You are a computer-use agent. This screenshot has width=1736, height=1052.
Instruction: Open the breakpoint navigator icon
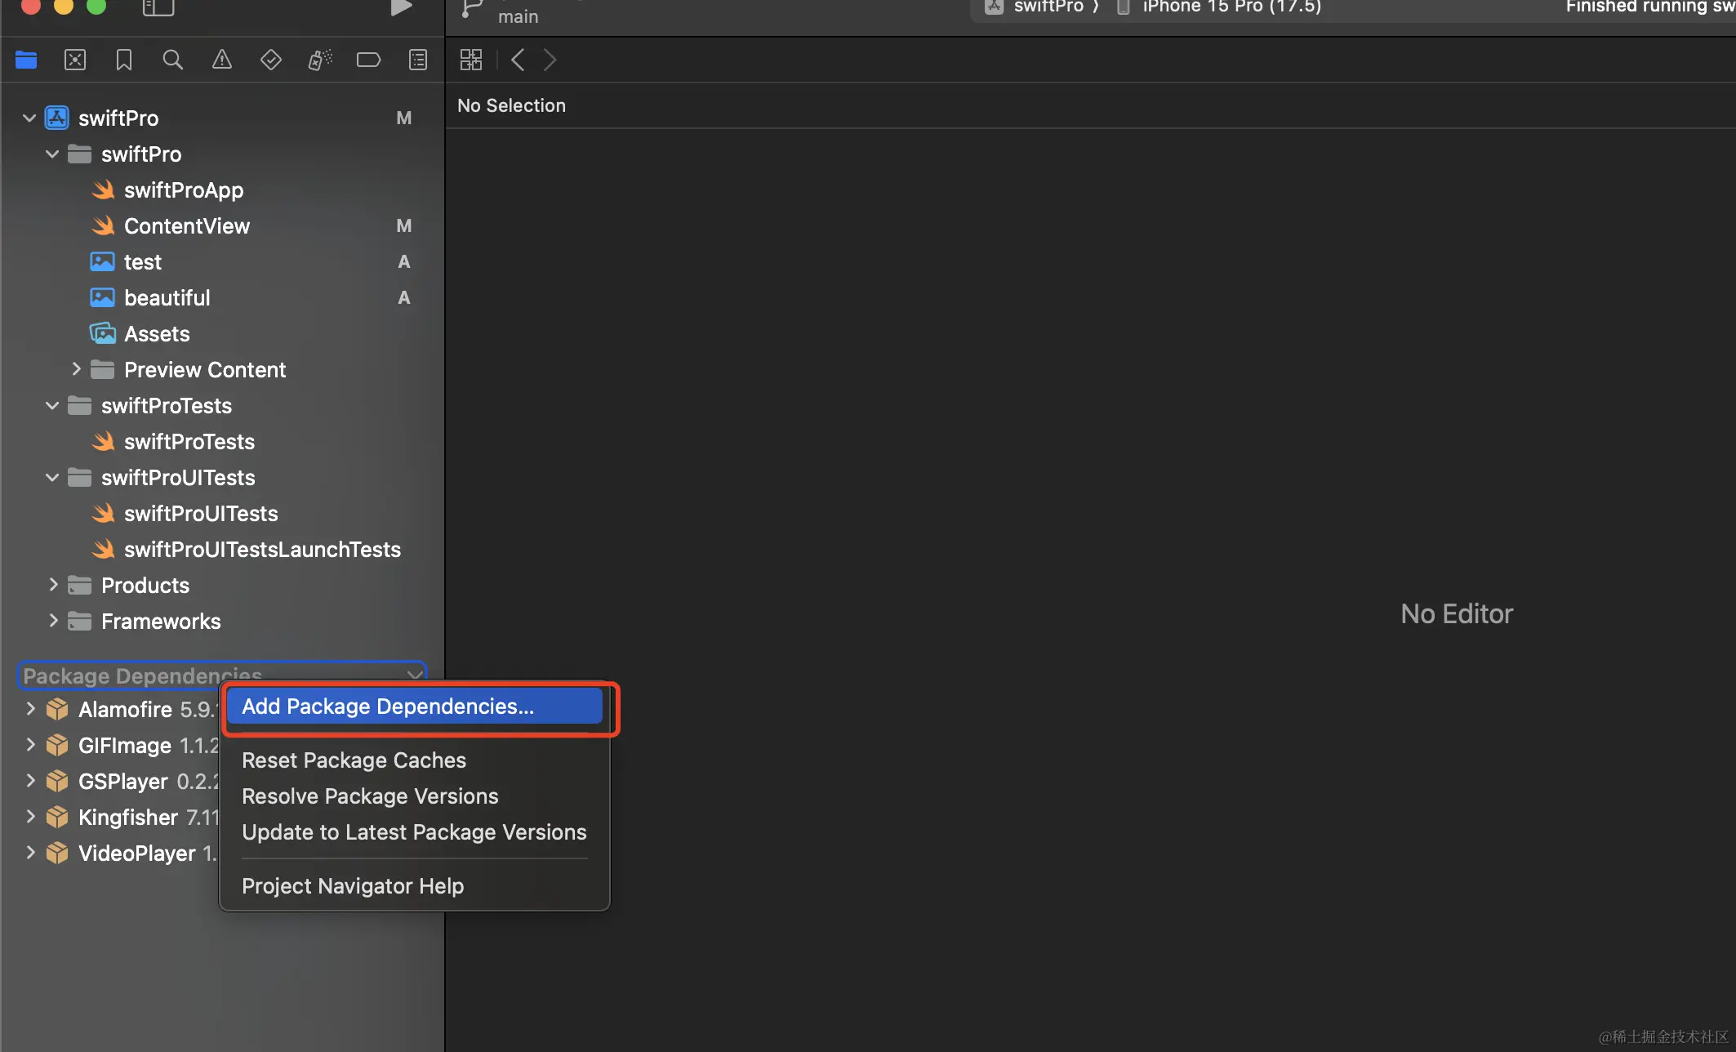[x=368, y=60]
